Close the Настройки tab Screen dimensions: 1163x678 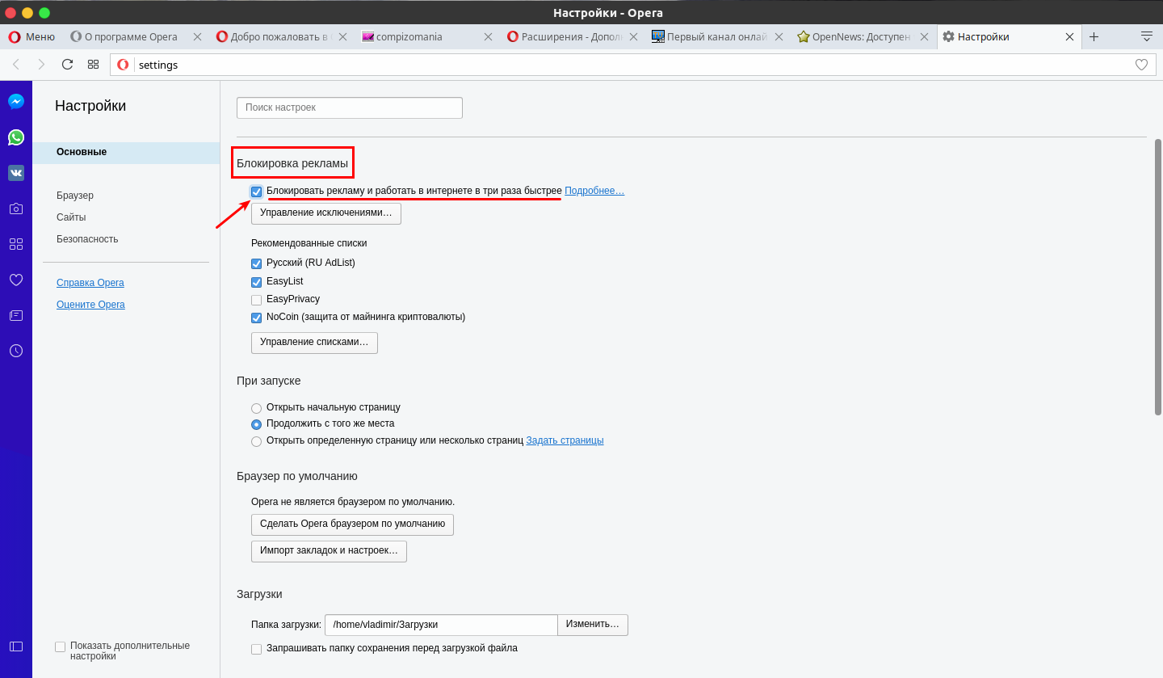[x=1069, y=36]
